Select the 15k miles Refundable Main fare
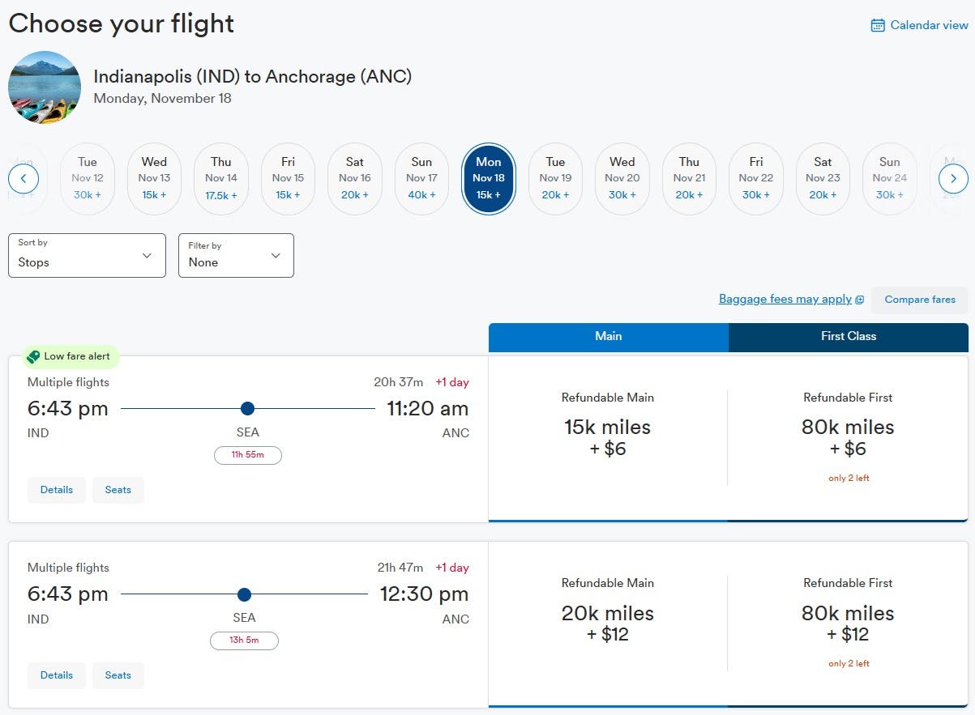975x715 pixels. point(608,437)
